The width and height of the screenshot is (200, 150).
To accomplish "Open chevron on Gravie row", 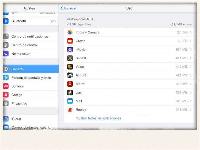I will pos(191,41).
